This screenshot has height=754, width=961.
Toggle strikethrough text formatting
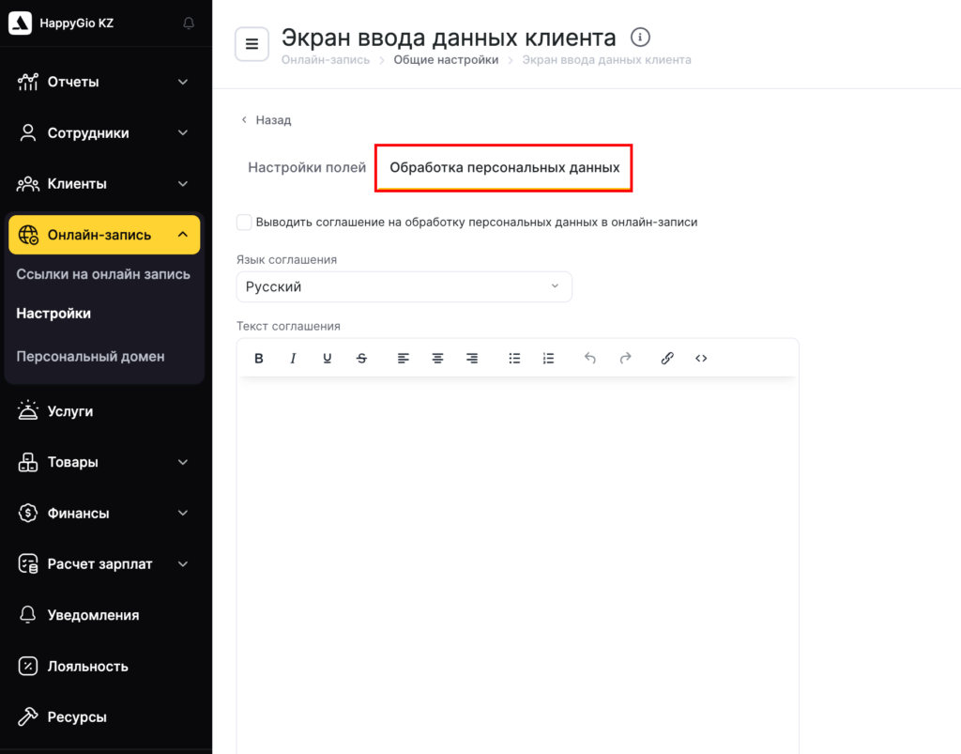[361, 358]
